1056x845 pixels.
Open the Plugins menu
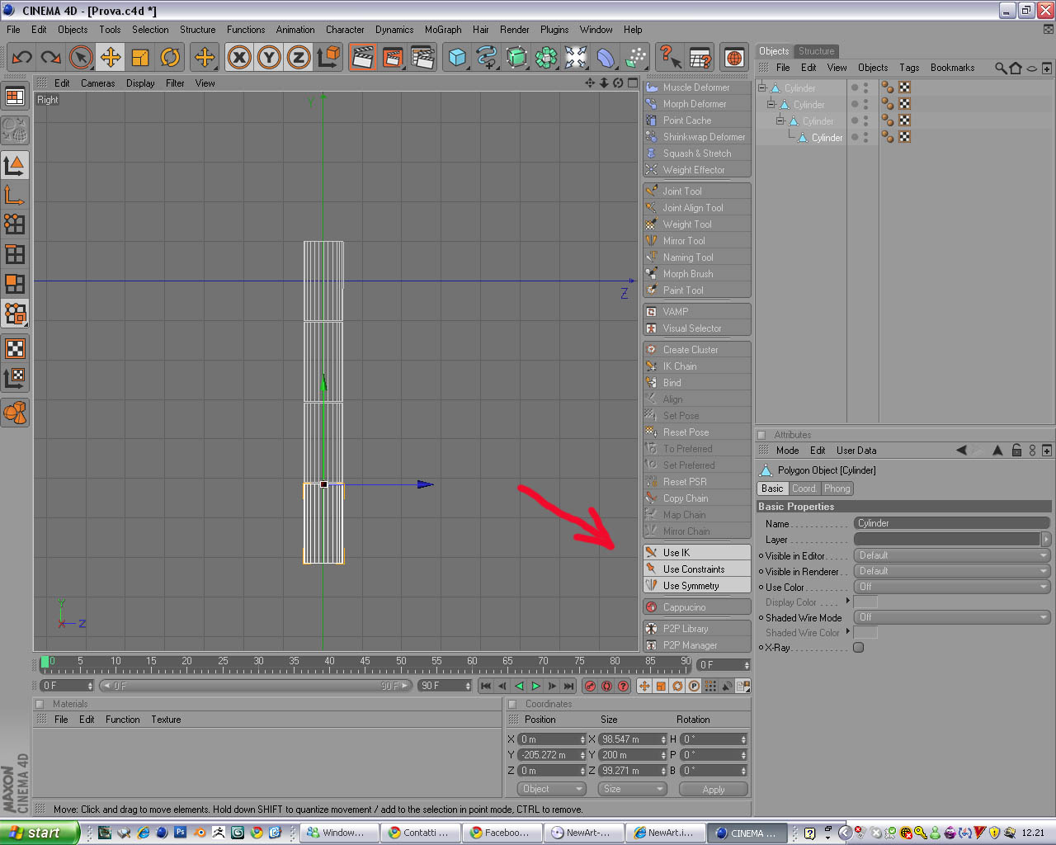pyautogui.click(x=554, y=30)
